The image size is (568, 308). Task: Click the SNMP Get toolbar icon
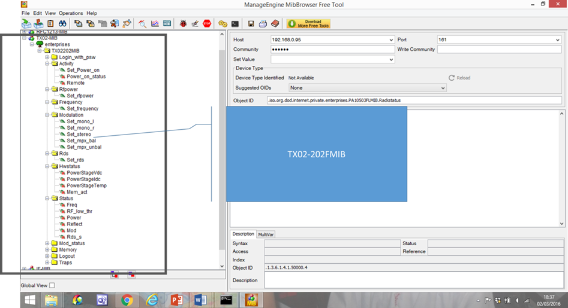click(78, 24)
